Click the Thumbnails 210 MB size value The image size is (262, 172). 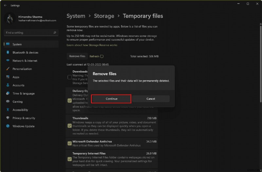click(x=152, y=118)
